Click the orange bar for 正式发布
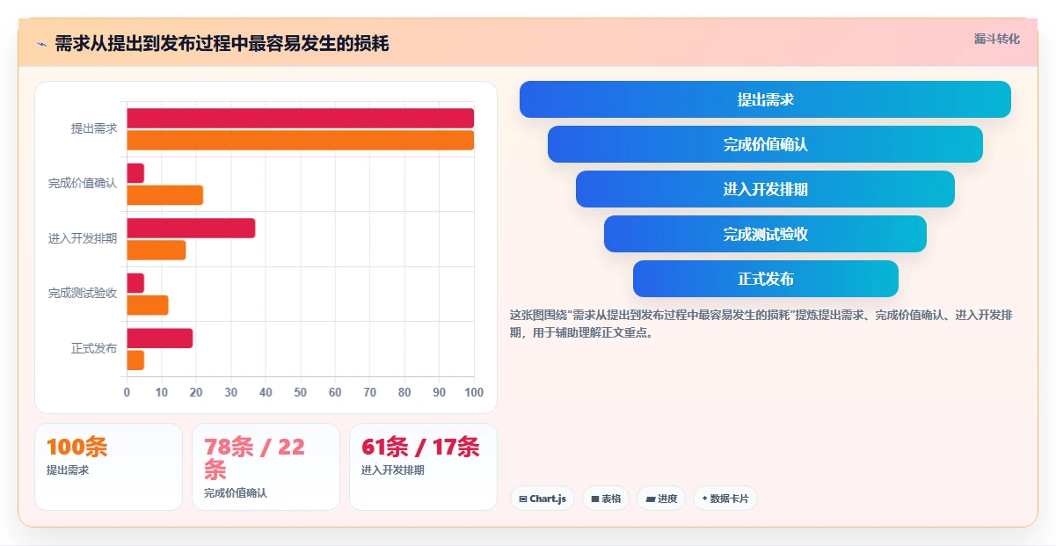Image resolution: width=1056 pixels, height=546 pixels. [135, 360]
